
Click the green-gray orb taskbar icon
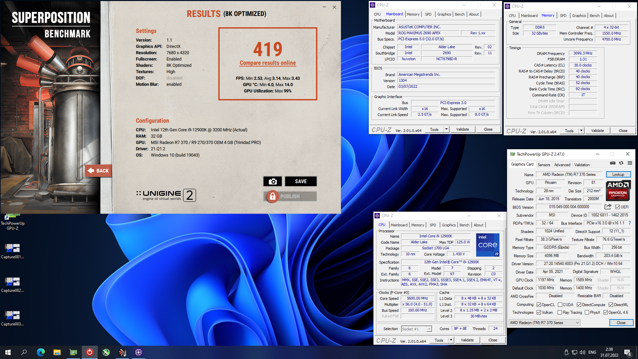tap(106, 352)
